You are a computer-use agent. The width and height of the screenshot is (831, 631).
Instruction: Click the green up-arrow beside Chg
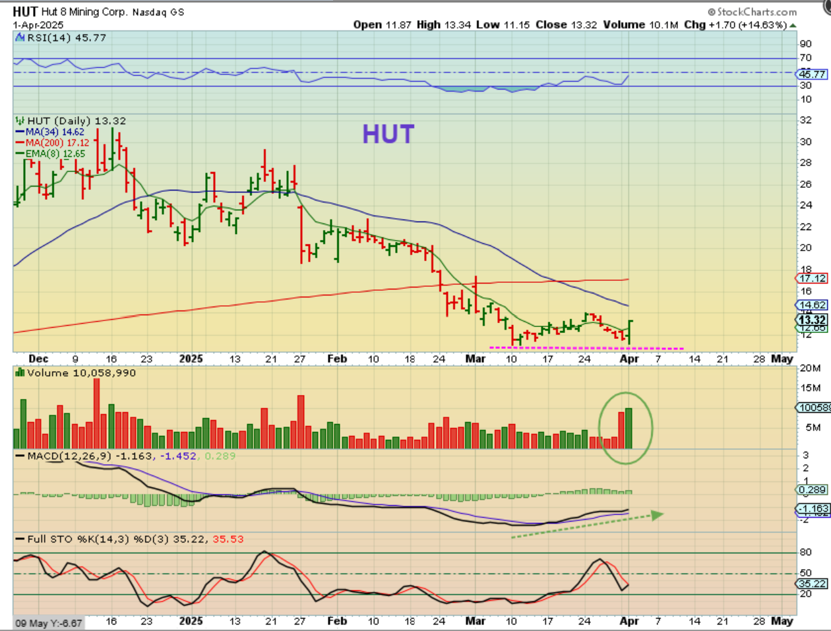(793, 25)
